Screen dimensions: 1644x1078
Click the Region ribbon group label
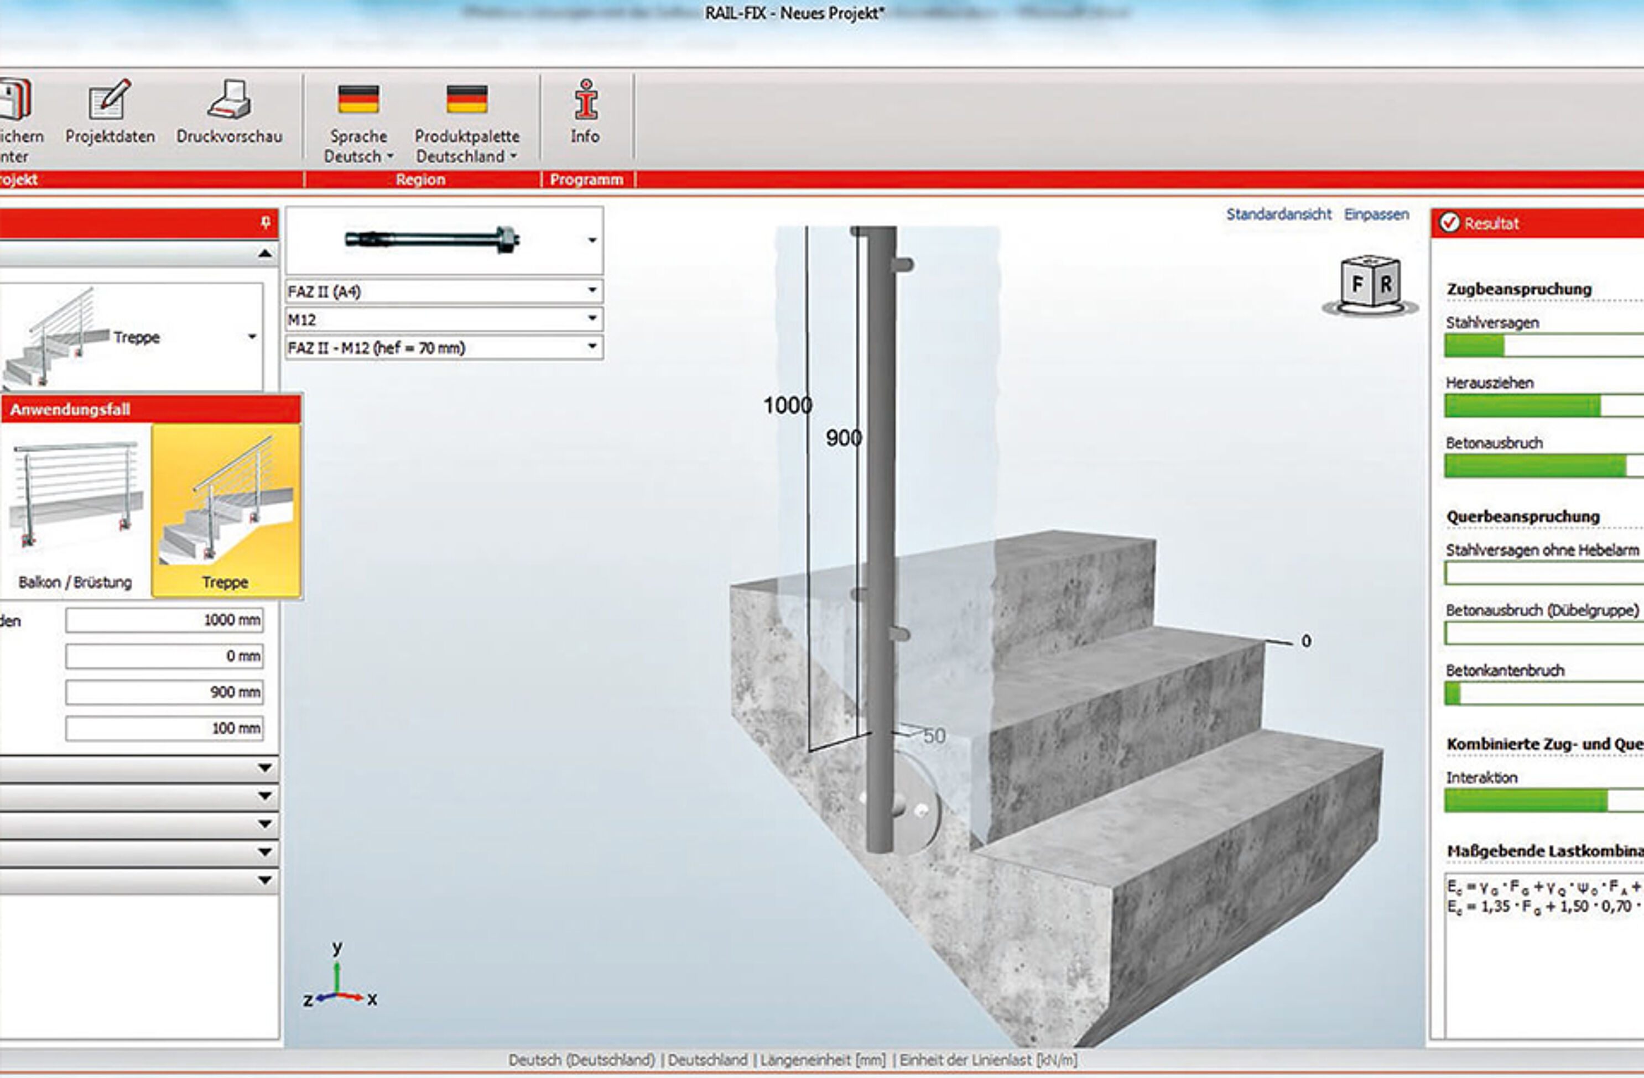pyautogui.click(x=420, y=180)
